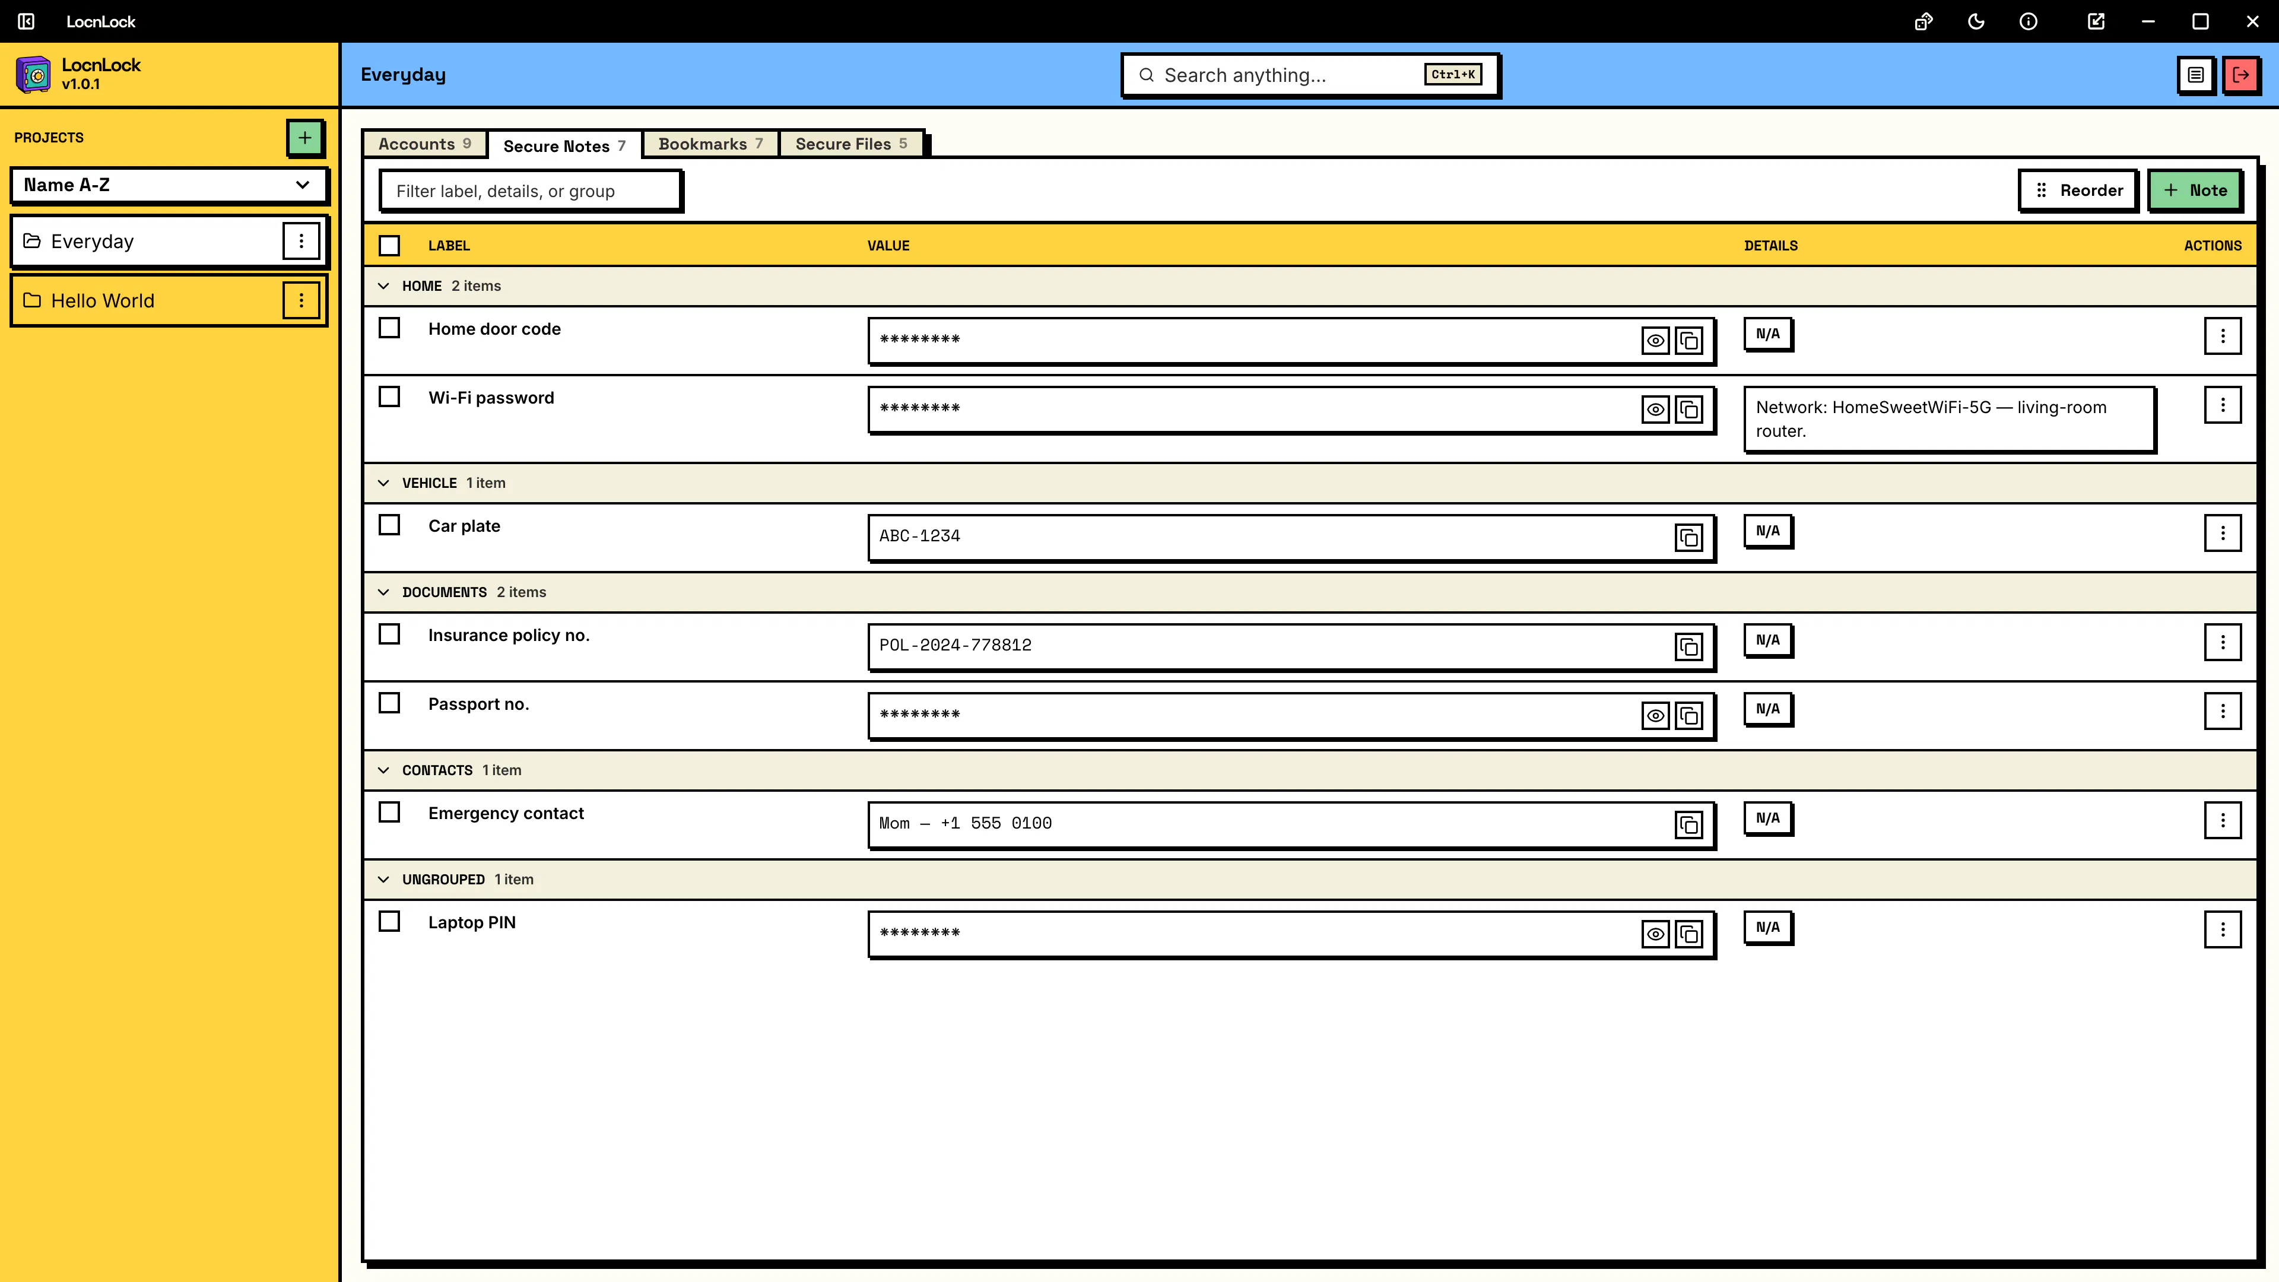Add a new project with green plus
The height and width of the screenshot is (1282, 2279).
tap(304, 138)
